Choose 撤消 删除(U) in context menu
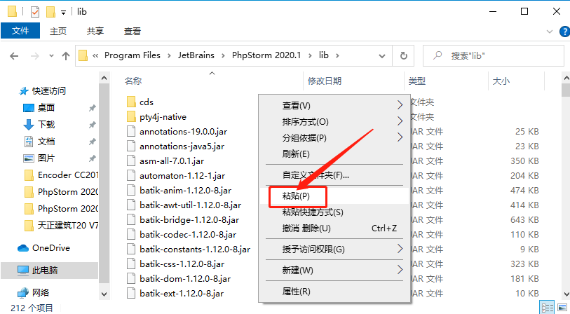 (x=334, y=228)
